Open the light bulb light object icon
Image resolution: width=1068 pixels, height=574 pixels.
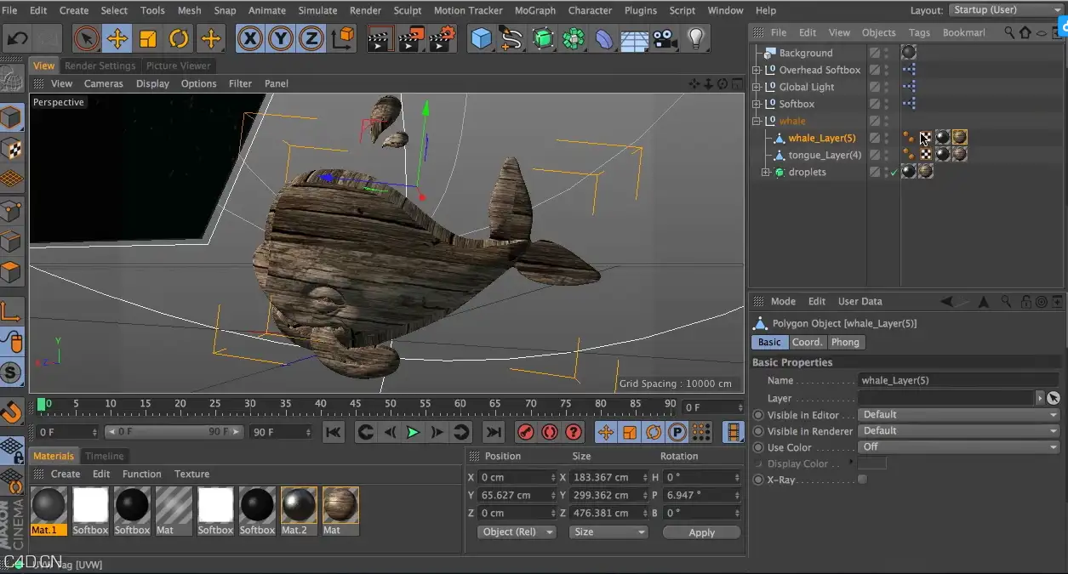coord(696,38)
